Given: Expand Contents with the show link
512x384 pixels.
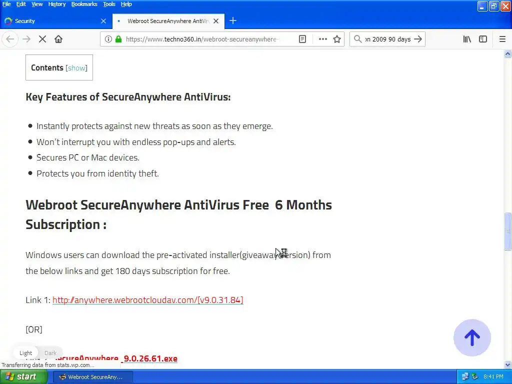Looking at the screenshot, I should click(76, 68).
